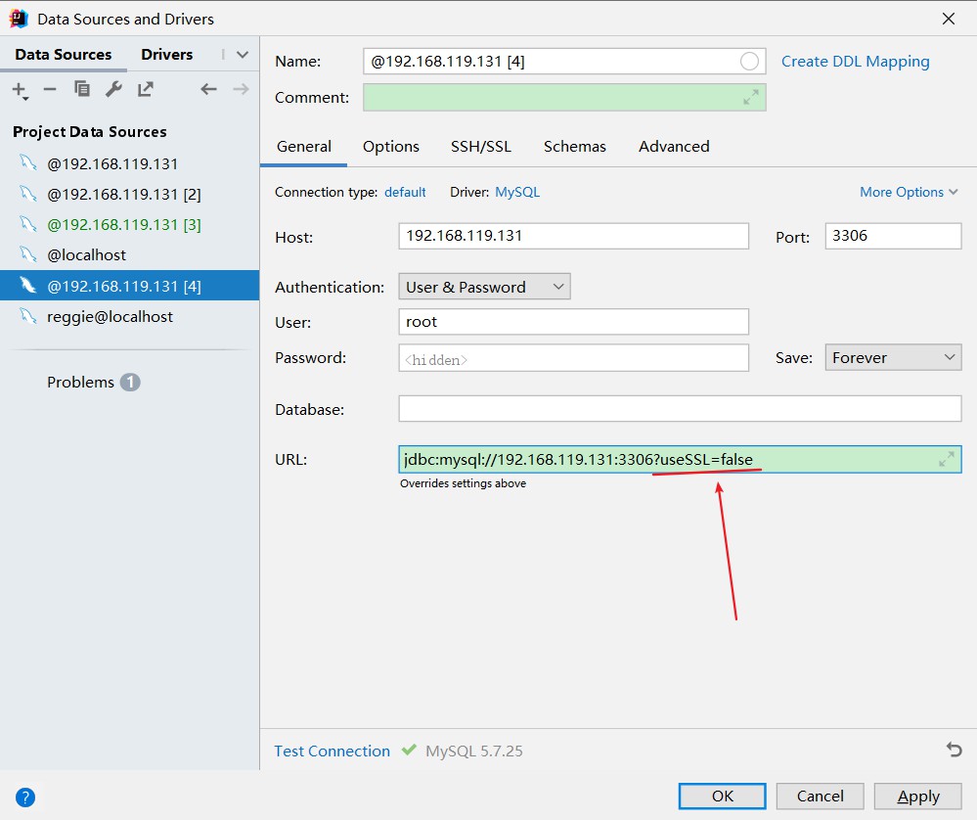Open the Save password dropdown
This screenshot has height=820, width=977.
pos(893,357)
